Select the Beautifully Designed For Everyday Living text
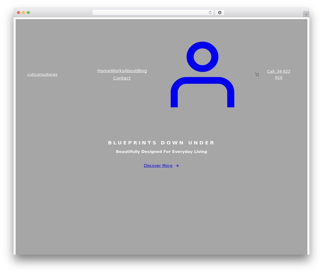This screenshot has height=274, width=323. tap(161, 152)
